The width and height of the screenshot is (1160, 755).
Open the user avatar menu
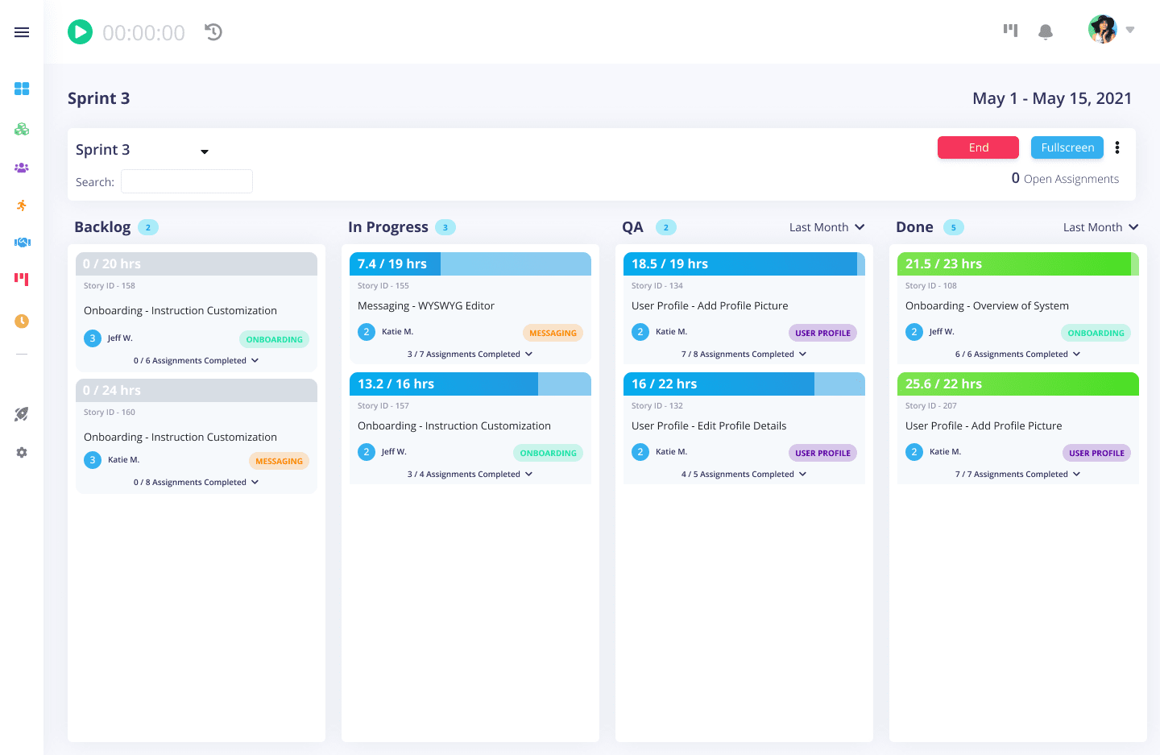[1102, 29]
